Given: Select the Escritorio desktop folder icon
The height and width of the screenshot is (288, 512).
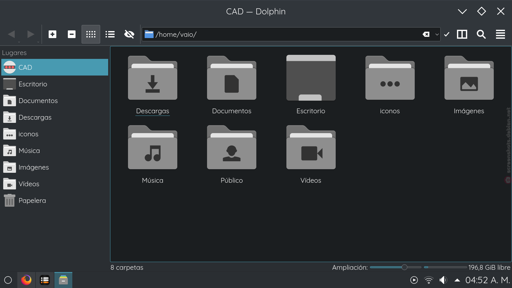Looking at the screenshot, I should coord(311,78).
